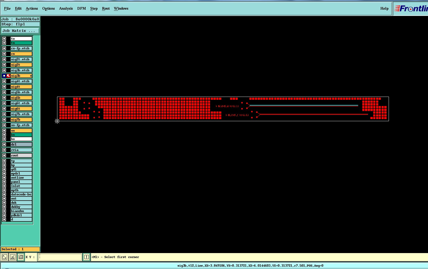Open the Analysis menu
428x269 pixels.
[x=66, y=8]
